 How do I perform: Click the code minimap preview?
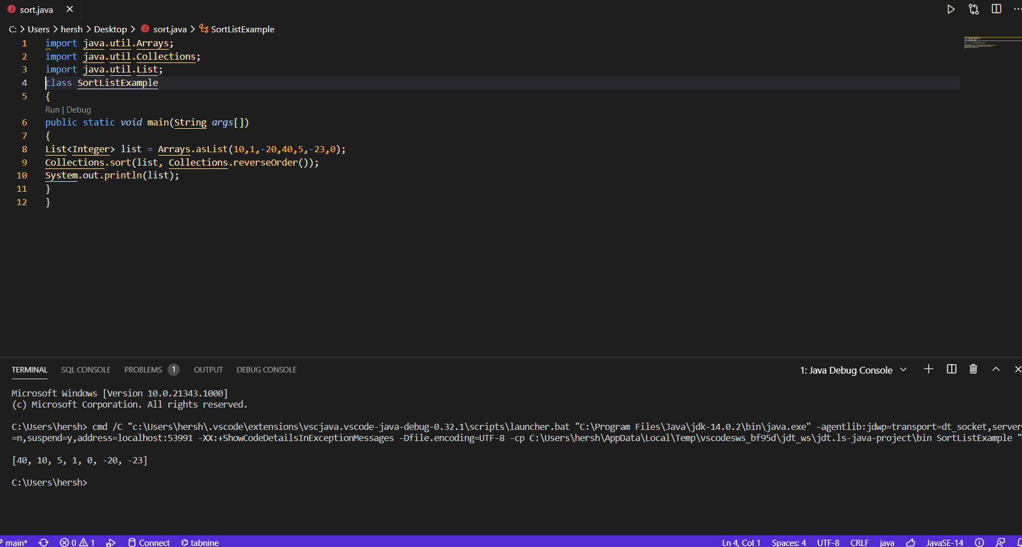pos(992,43)
